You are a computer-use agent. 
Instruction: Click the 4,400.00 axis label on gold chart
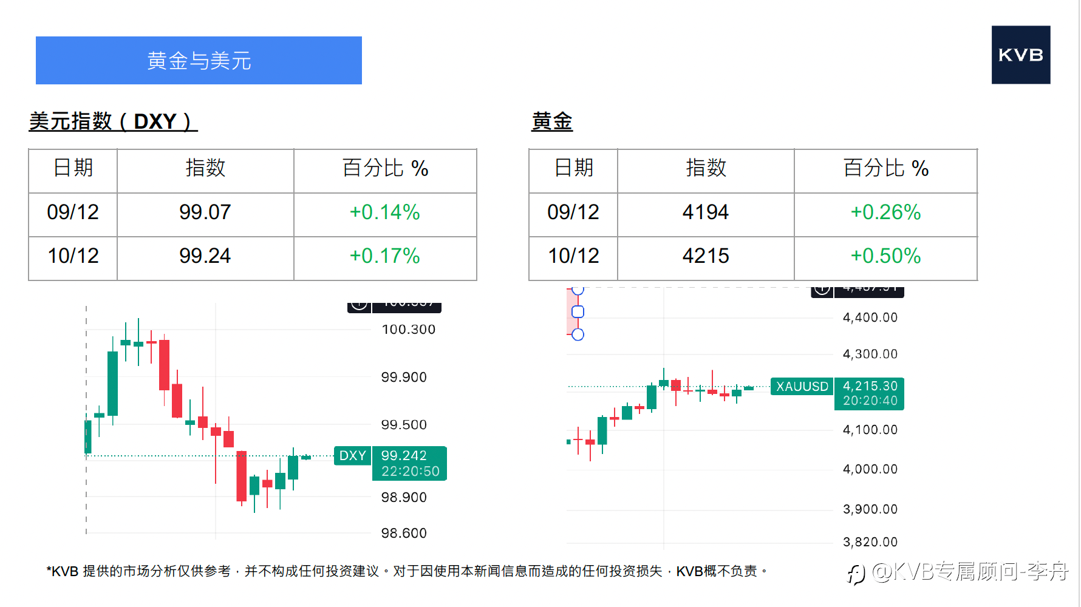point(870,317)
